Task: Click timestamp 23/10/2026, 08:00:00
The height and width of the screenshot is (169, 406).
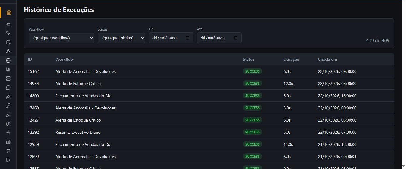Action: (x=337, y=84)
